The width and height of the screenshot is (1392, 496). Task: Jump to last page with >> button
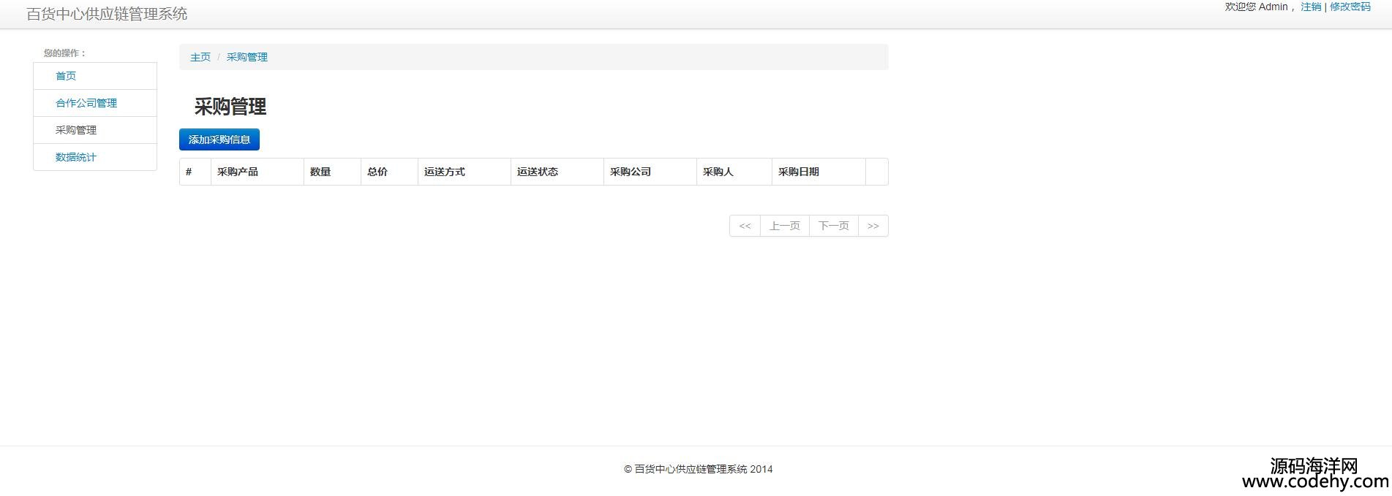tap(873, 226)
